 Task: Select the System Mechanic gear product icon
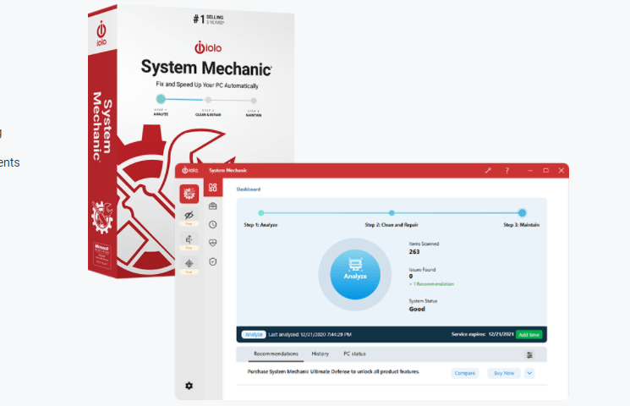[189, 194]
